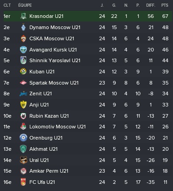Image resolution: width=173 pixels, height=191 pixels.
Task: Select the Akhmat U21 table row
Action: coord(87,149)
